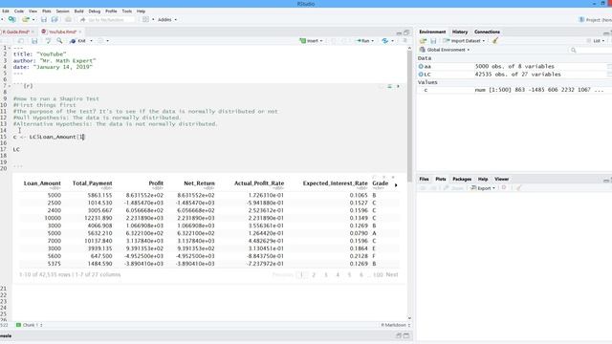Click the value row for variable c
The width and height of the screenshot is (612, 344).
[514, 90]
